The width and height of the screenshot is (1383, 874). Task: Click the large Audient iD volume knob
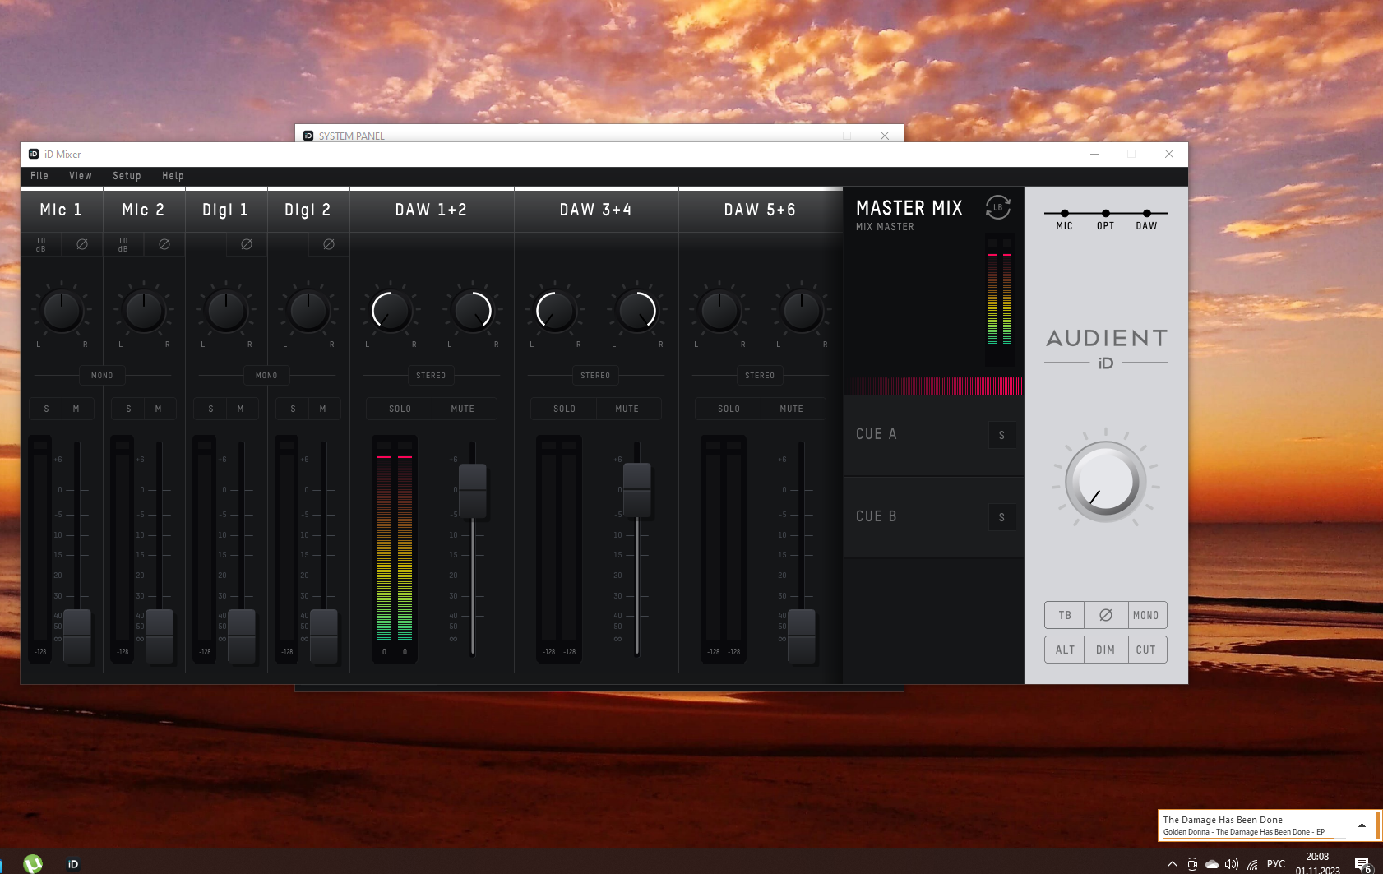[1106, 483]
